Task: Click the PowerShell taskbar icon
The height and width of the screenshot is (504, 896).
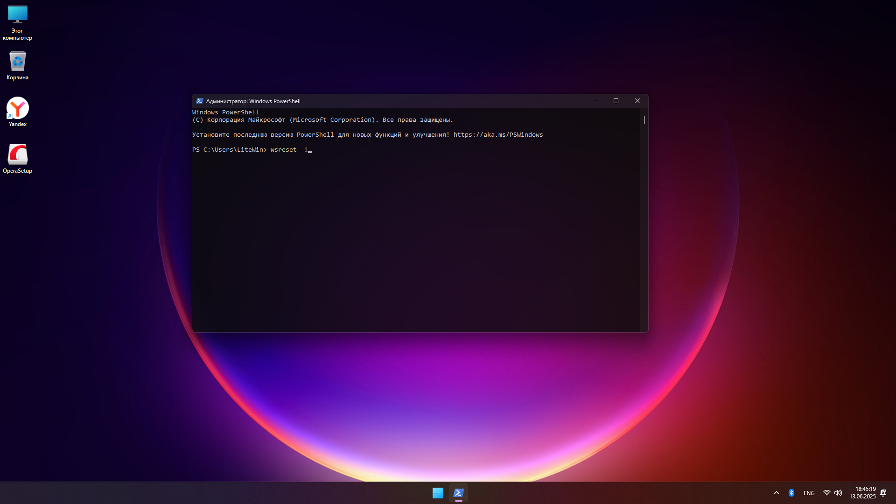Action: [x=459, y=493]
